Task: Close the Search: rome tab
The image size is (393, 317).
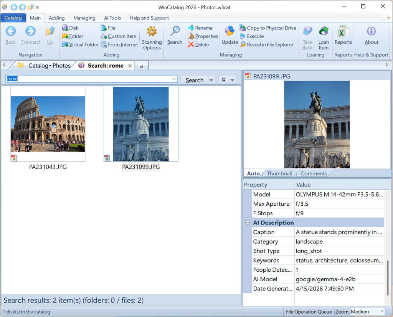Action: pos(130,66)
